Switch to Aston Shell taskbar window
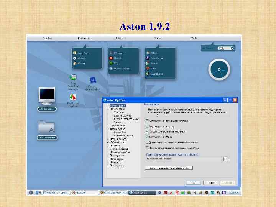The width and height of the screenshot is (276, 207). tap(113, 192)
